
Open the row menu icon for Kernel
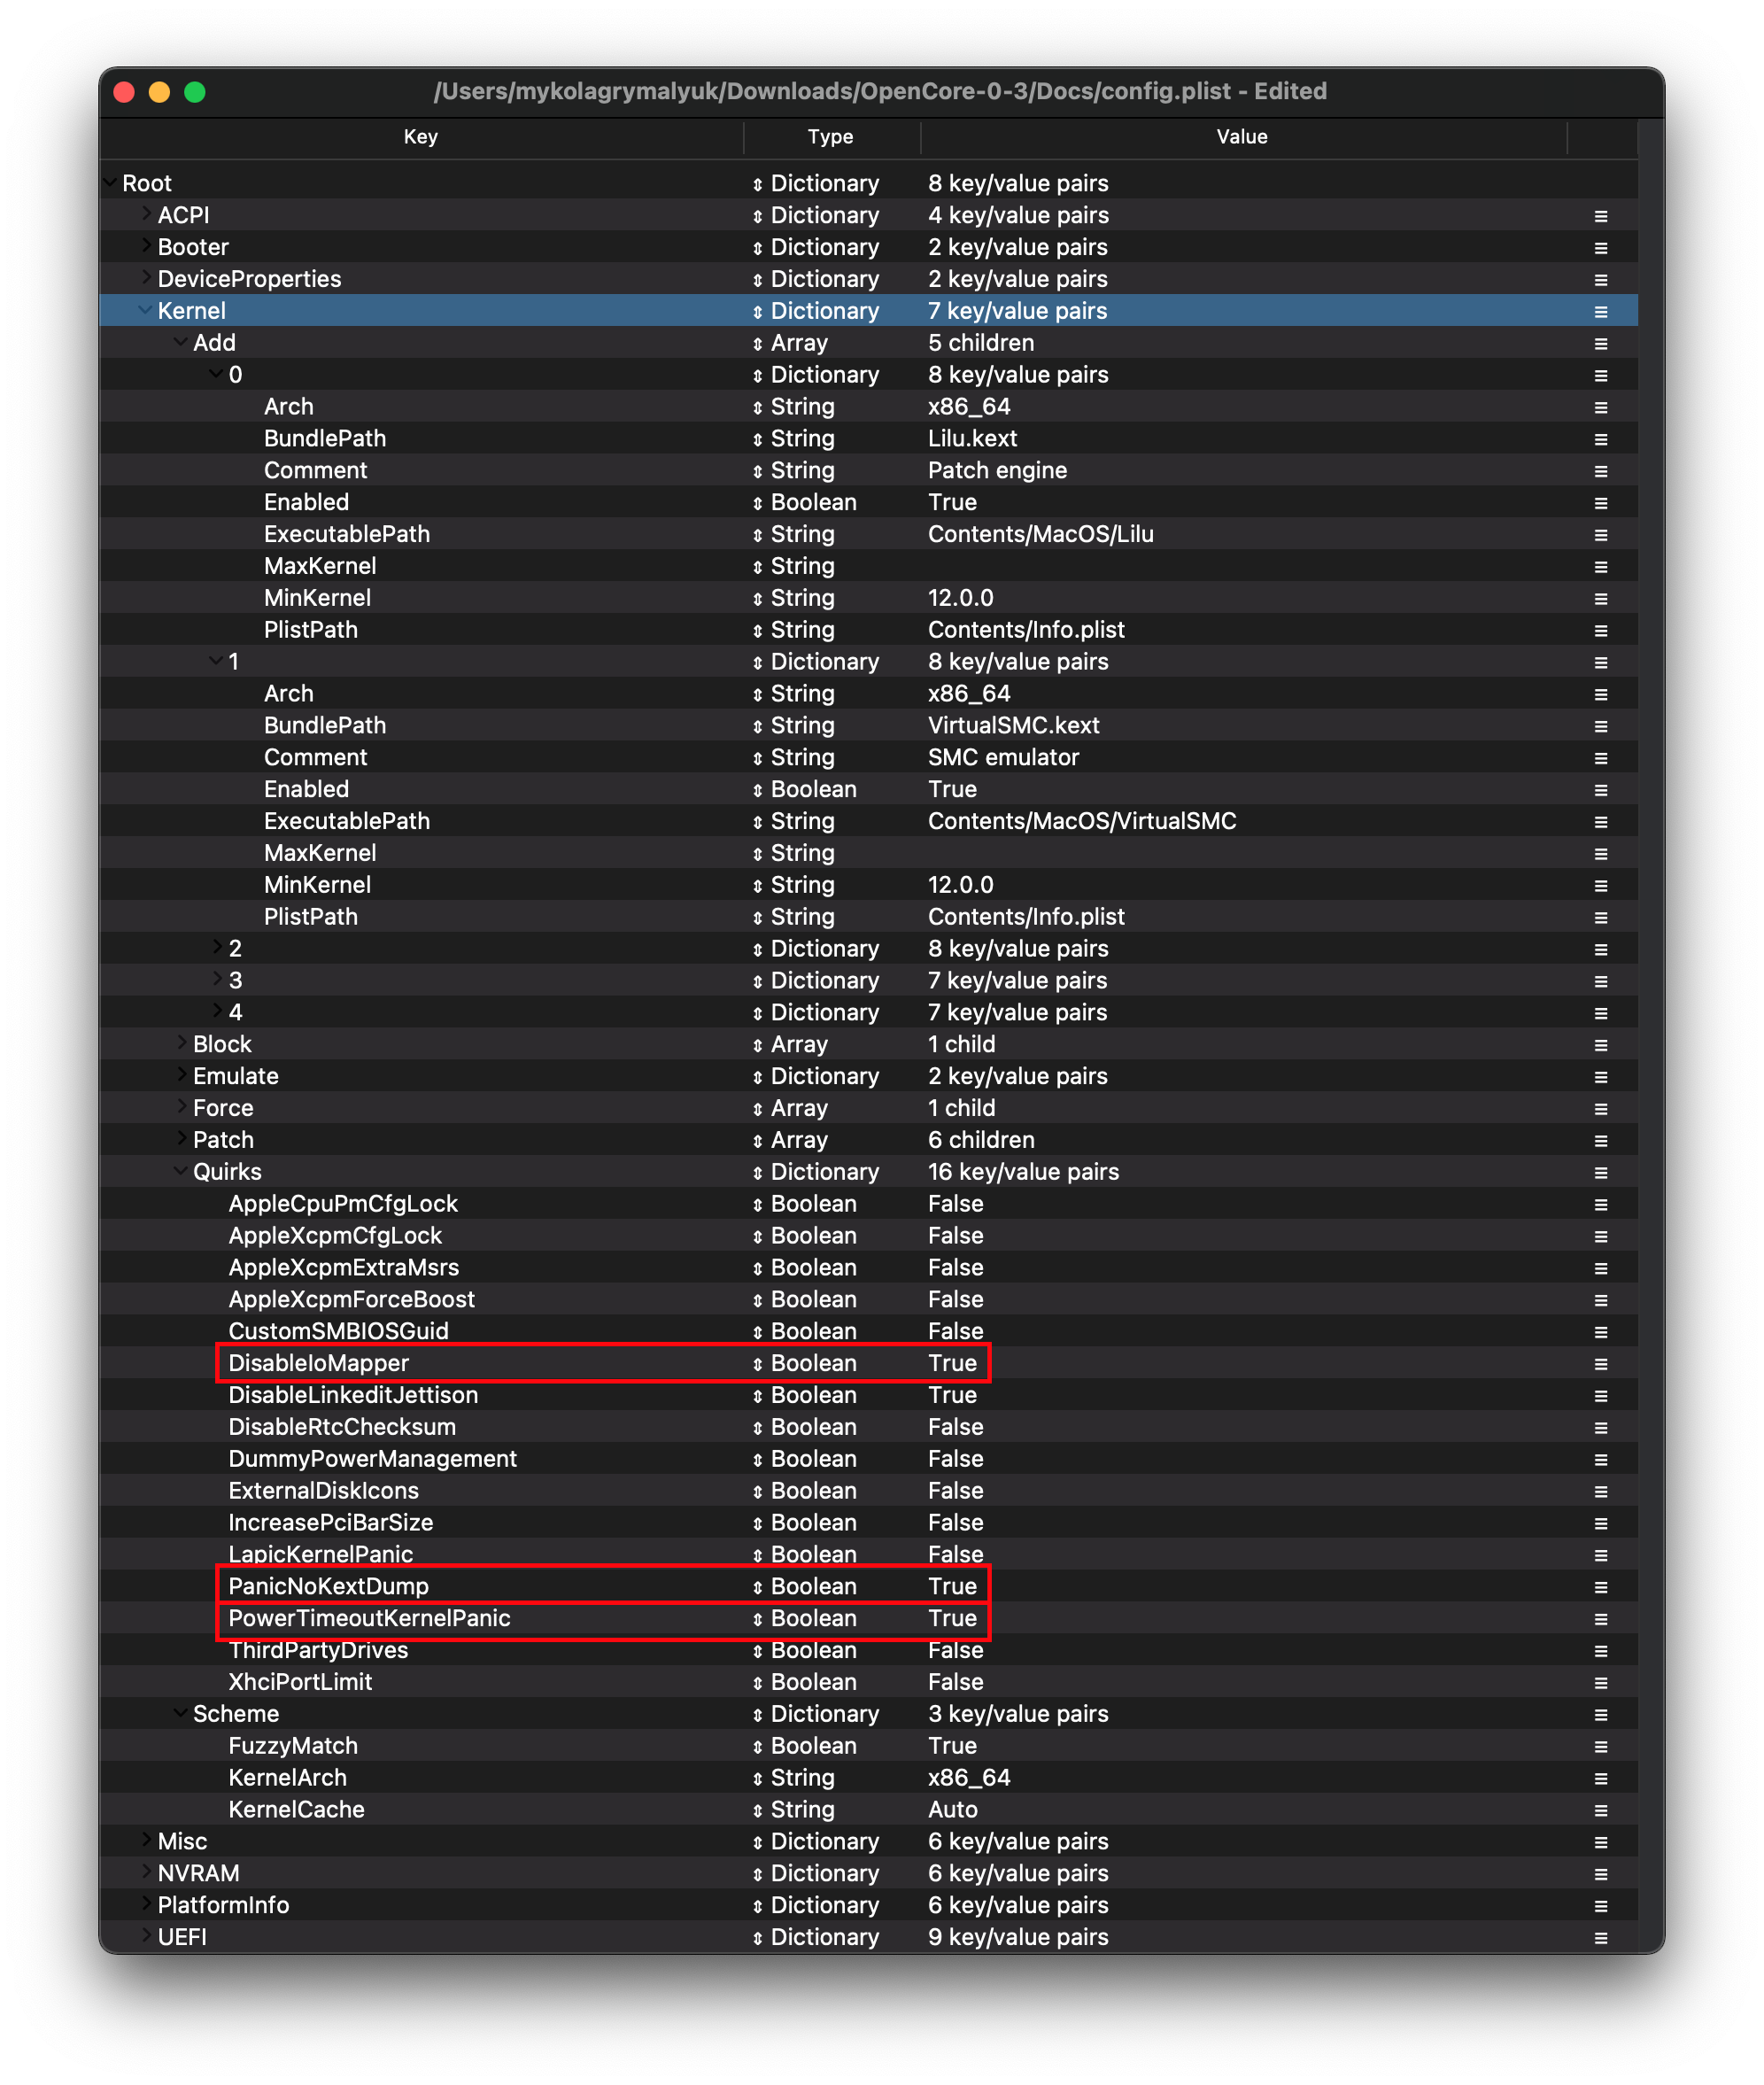pyautogui.click(x=1600, y=312)
